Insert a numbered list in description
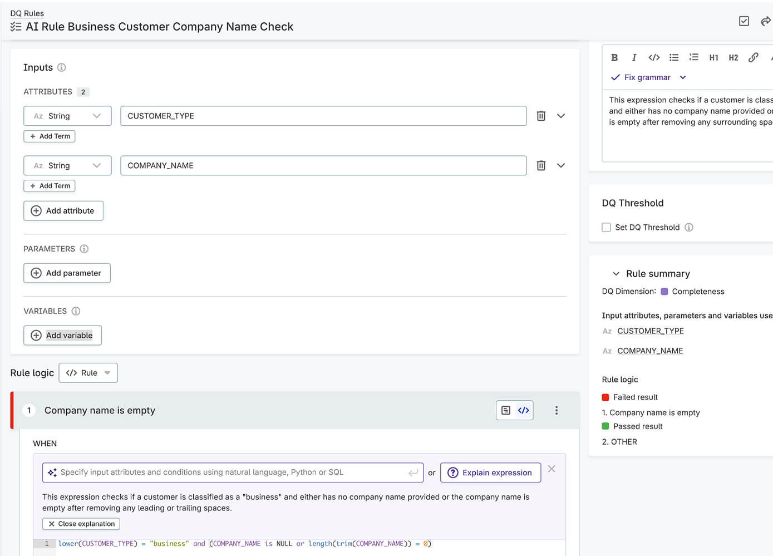The height and width of the screenshot is (556, 773). [693, 57]
